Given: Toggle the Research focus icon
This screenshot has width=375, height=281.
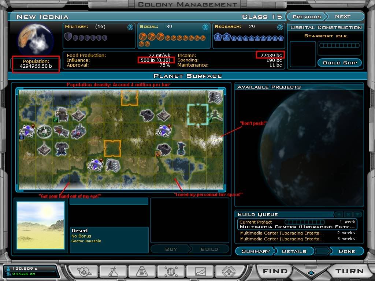Looking at the screenshot, I should (280, 27).
